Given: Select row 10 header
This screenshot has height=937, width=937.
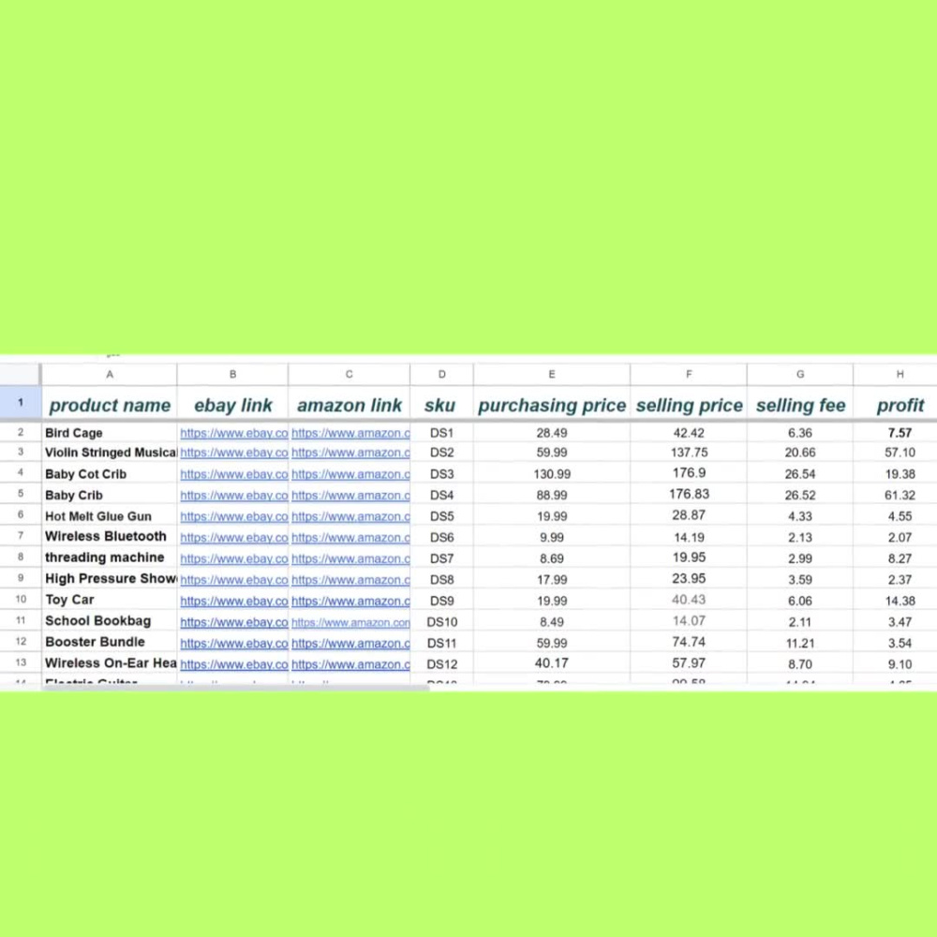Looking at the screenshot, I should click(x=20, y=599).
